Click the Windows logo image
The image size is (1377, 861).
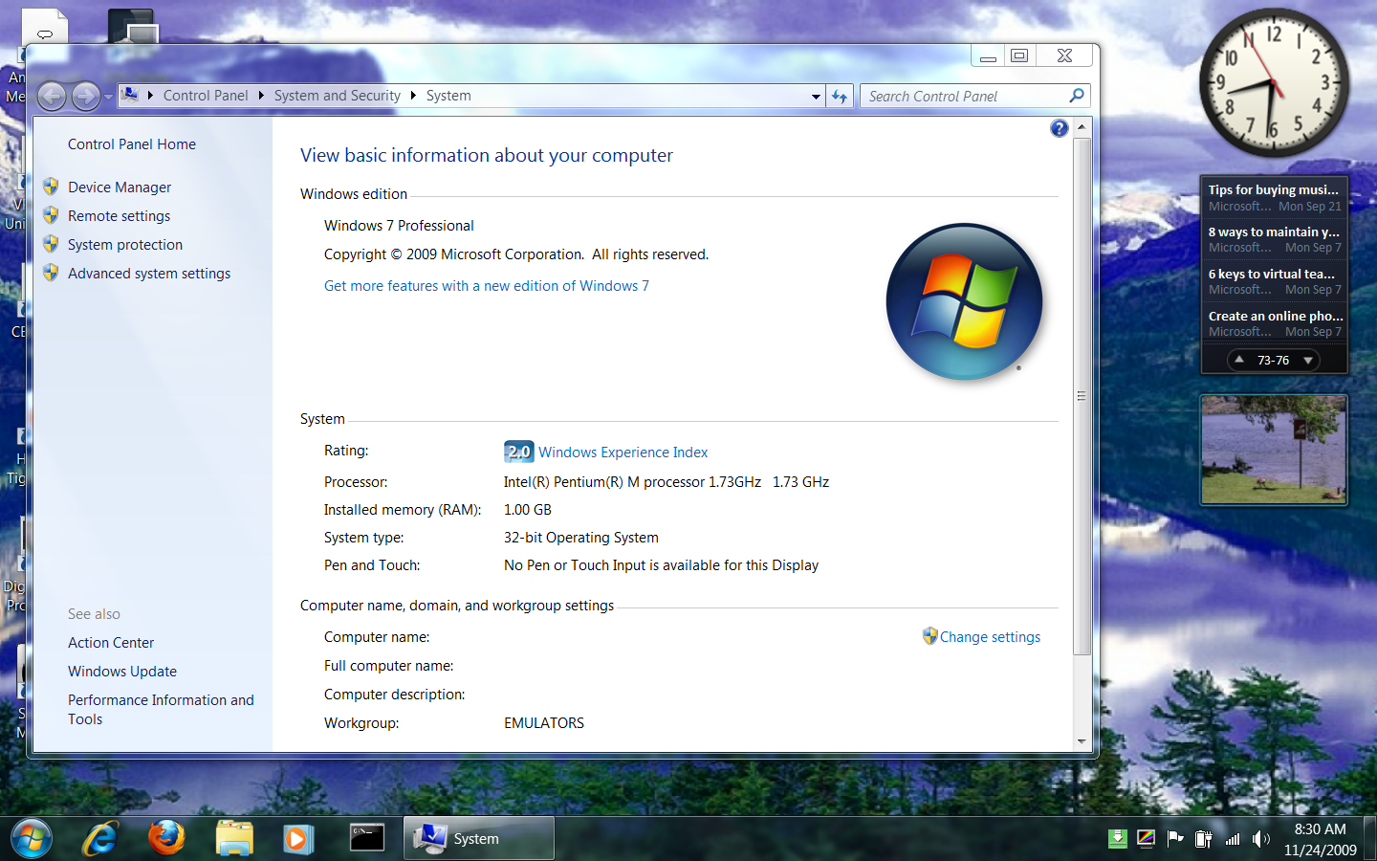click(964, 301)
